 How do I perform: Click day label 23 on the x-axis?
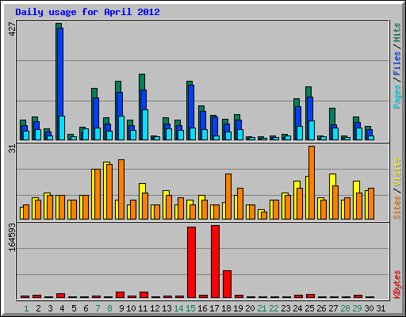tap(285, 308)
